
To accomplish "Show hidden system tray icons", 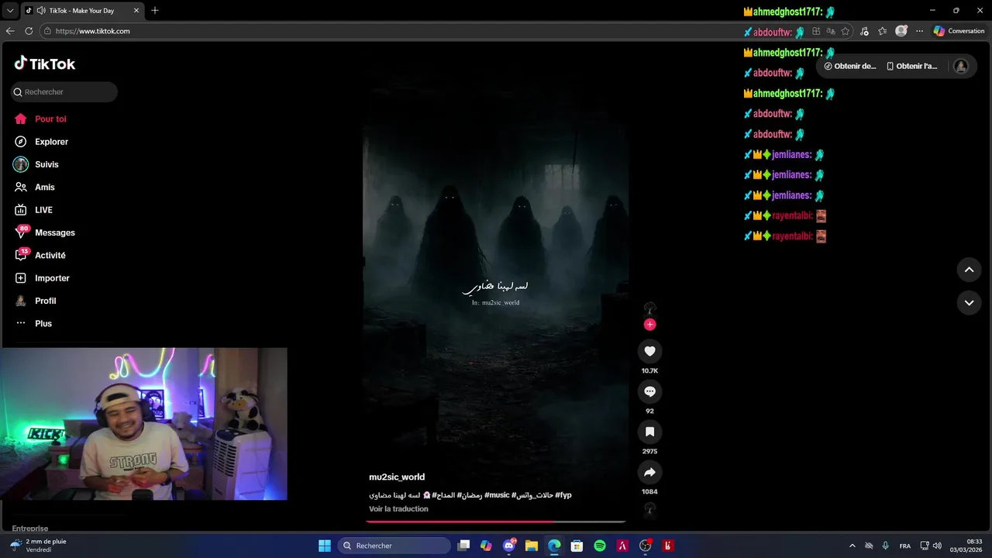I will coord(852,546).
